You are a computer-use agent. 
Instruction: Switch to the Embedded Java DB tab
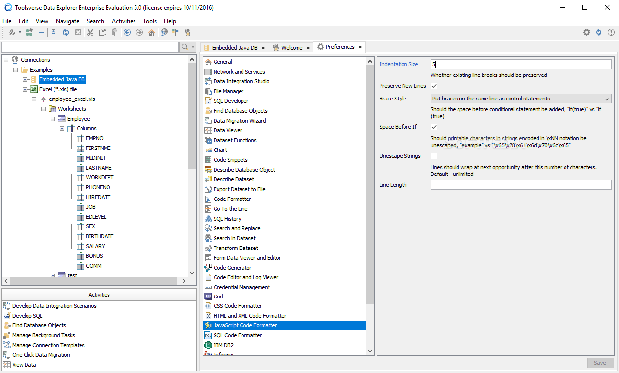click(234, 48)
